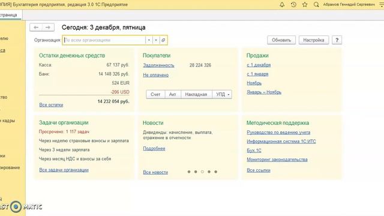Click the back arrow navigation button

click(36, 27)
